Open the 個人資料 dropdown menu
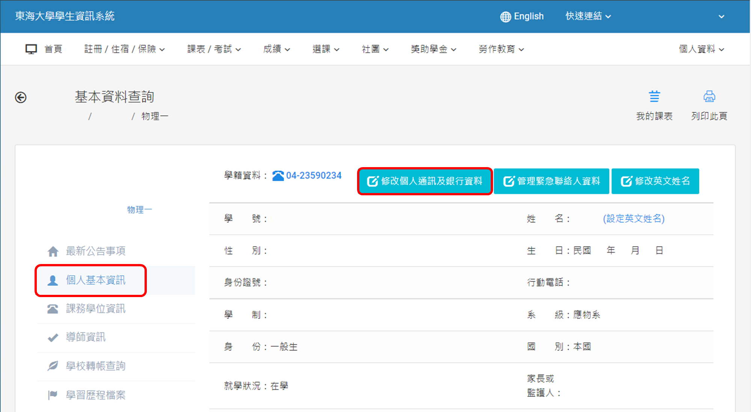This screenshot has height=412, width=751. pyautogui.click(x=701, y=49)
